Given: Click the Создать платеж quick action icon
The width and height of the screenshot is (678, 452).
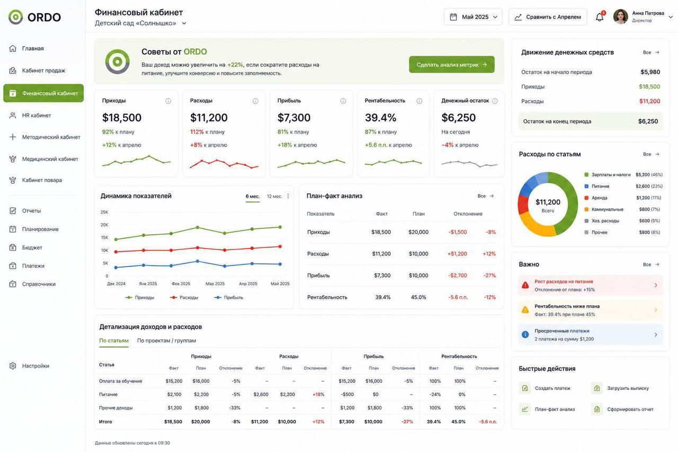Looking at the screenshot, I should point(525,388).
